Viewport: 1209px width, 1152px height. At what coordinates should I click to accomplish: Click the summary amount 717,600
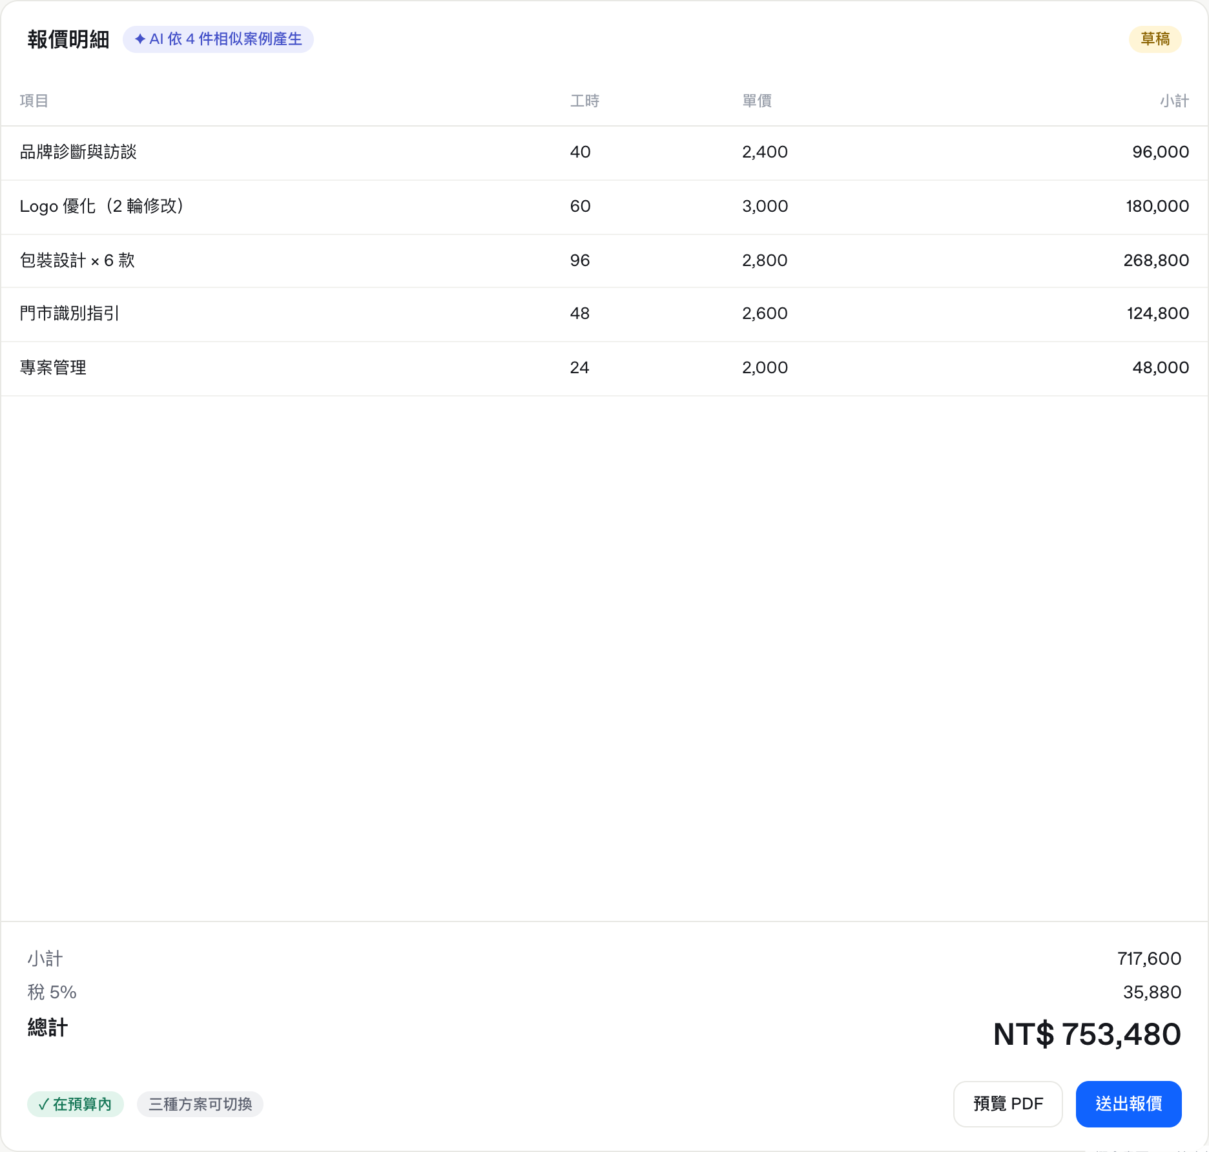[x=1149, y=958]
